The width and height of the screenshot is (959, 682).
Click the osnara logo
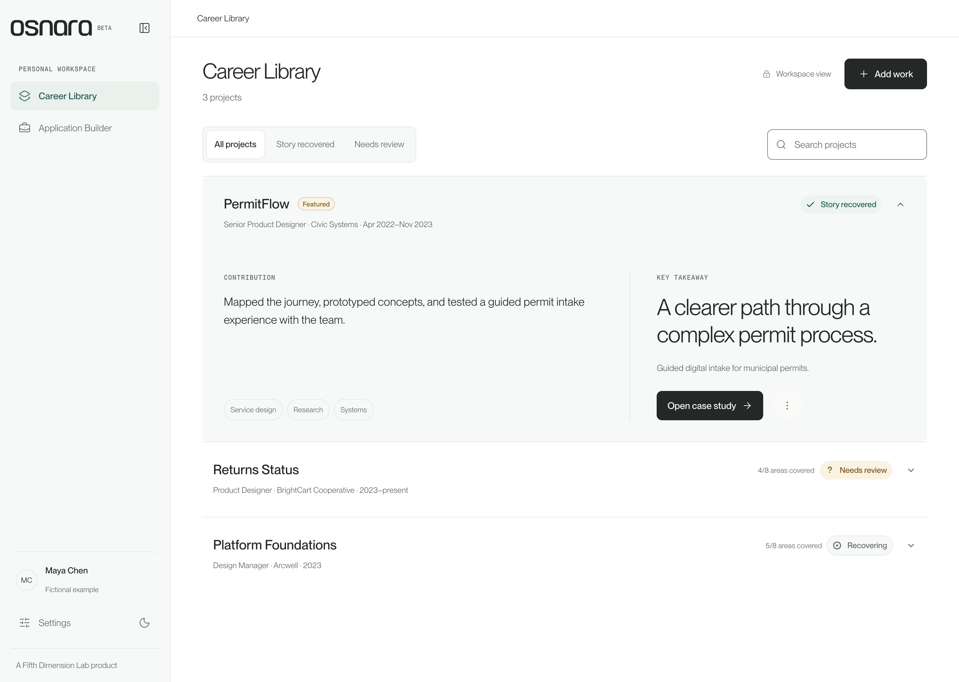click(x=51, y=28)
